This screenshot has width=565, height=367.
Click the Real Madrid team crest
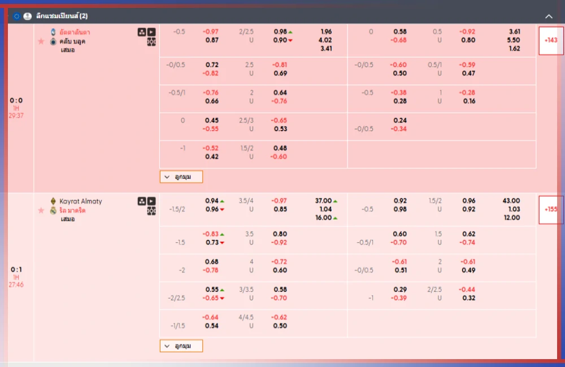pyautogui.click(x=53, y=210)
